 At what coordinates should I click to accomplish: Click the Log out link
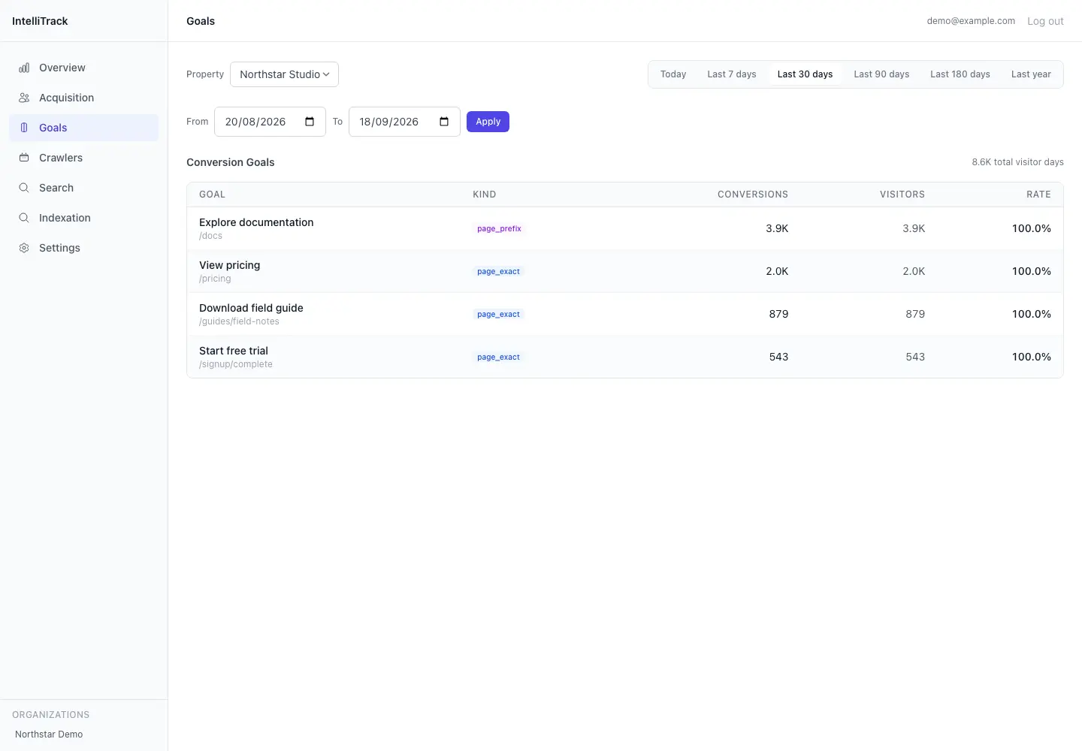tap(1045, 21)
